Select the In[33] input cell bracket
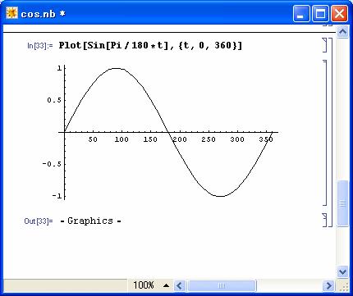 [325, 45]
